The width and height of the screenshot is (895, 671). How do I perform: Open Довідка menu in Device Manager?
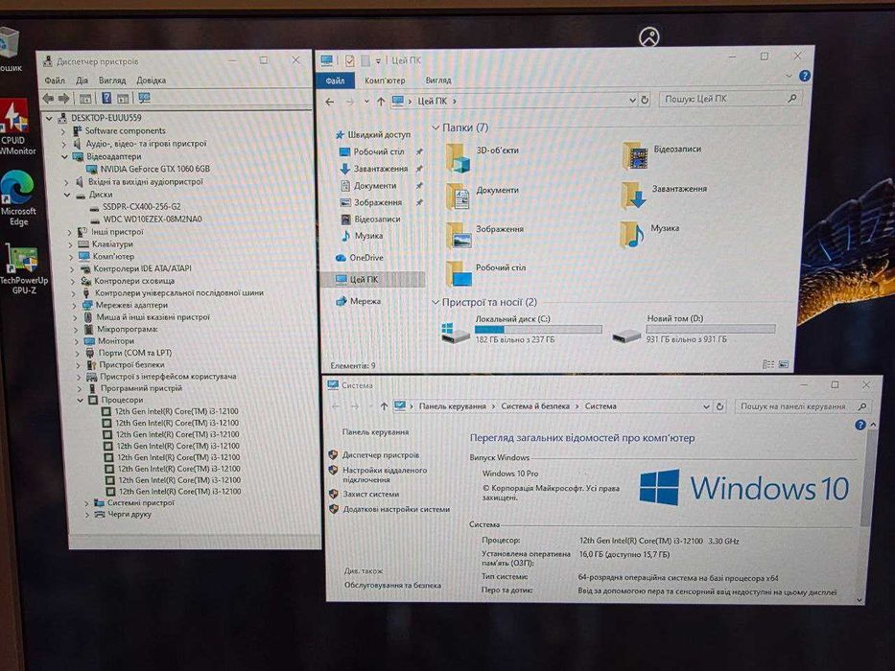(152, 81)
